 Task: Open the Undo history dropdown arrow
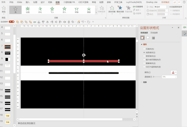coord(85,22)
